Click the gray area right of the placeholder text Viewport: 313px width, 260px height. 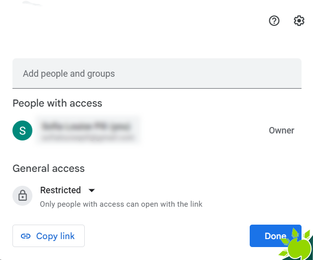(x=208, y=73)
